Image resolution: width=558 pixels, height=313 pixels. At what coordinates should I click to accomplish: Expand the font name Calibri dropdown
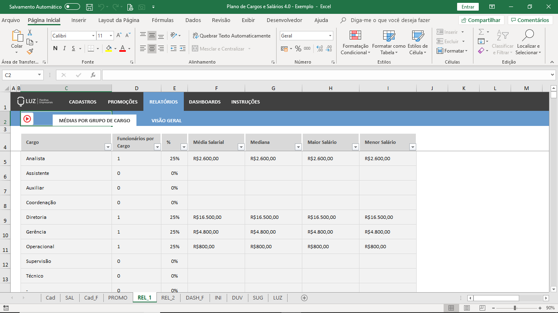(x=93, y=36)
